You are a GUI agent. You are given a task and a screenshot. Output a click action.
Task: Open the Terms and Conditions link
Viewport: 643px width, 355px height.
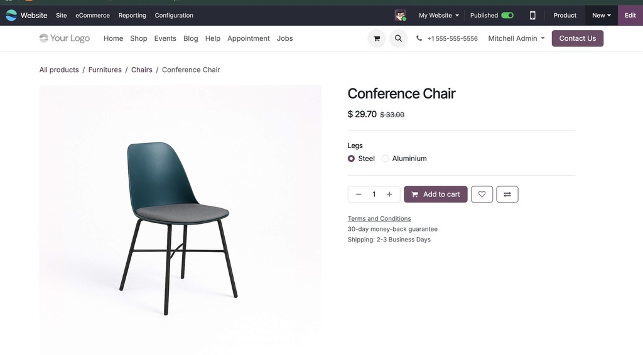379,219
